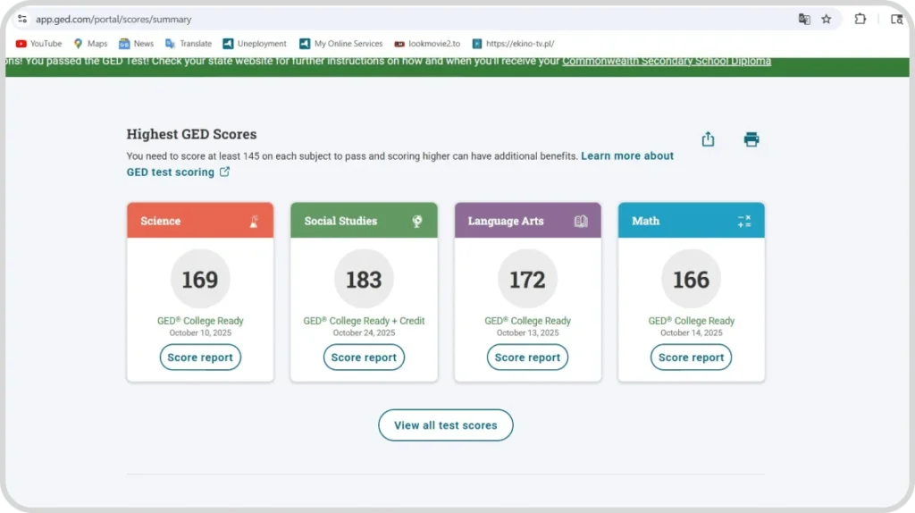The width and height of the screenshot is (915, 513).
Task: Click the Social Studies card header
Action: (364, 221)
